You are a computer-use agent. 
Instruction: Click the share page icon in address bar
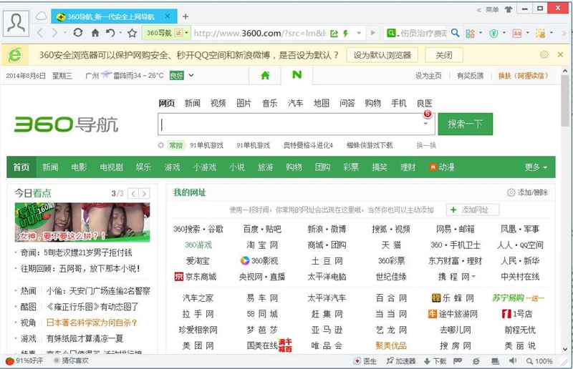click(x=334, y=34)
